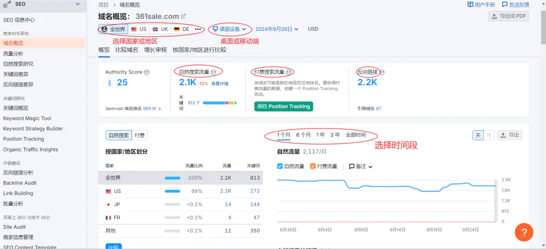
Task: Click the keyword distribution color bar
Action: click(x=220, y=103)
